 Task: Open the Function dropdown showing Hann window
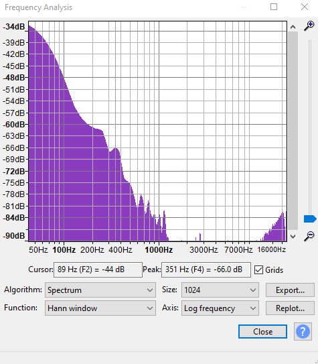(x=100, y=308)
